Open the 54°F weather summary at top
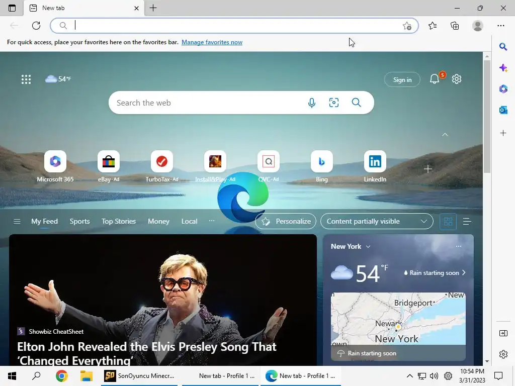This screenshot has width=515, height=386. coord(58,79)
